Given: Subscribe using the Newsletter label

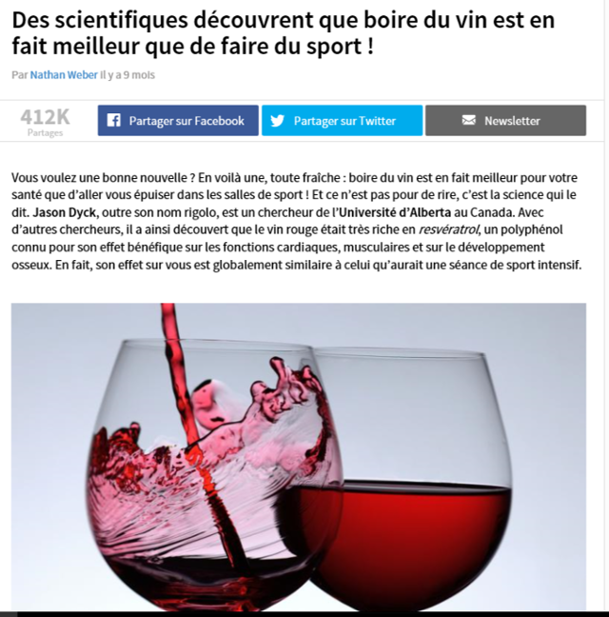Looking at the screenshot, I should 512,121.
